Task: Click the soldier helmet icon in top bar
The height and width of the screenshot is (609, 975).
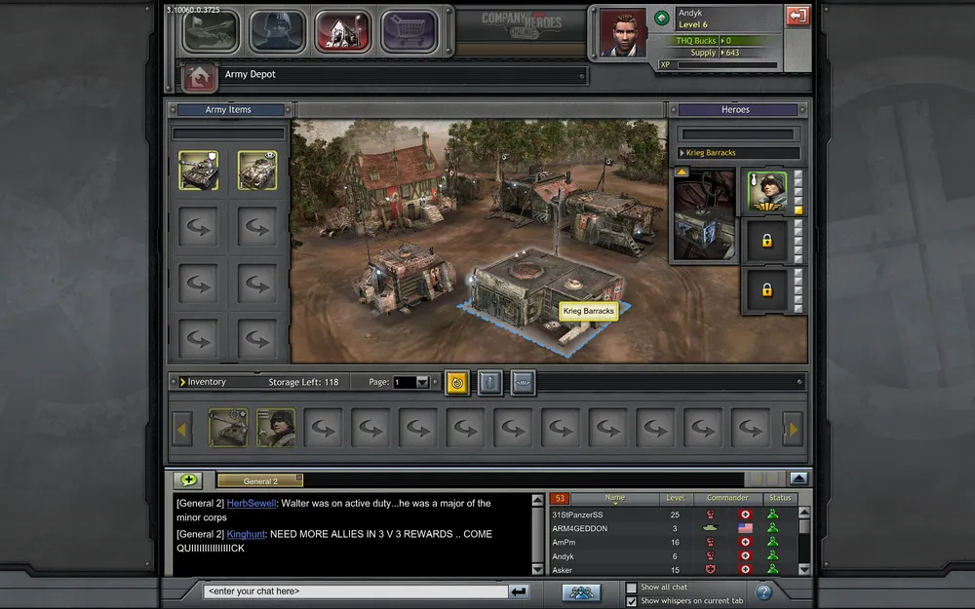Action: coord(278,30)
